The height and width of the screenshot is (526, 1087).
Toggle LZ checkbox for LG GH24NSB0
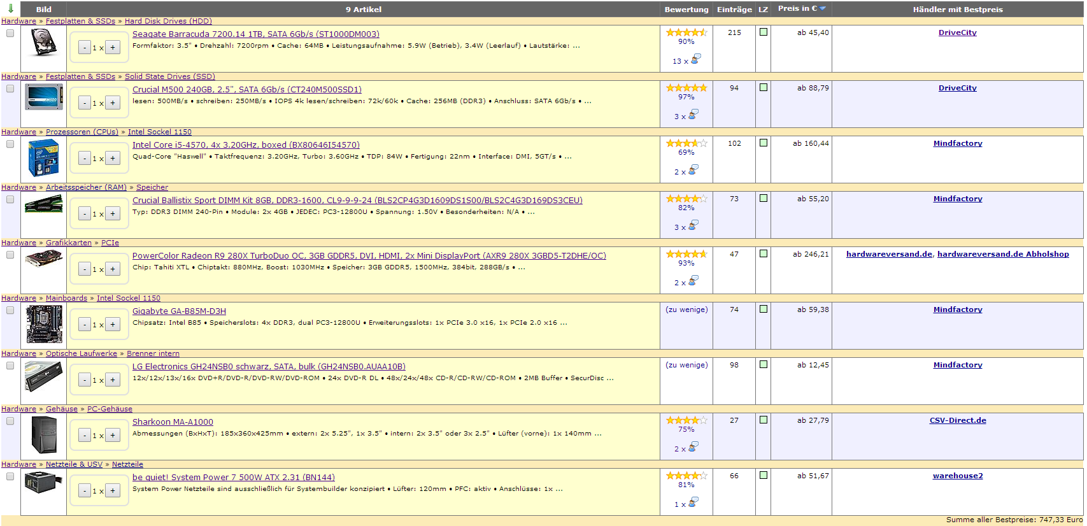click(764, 364)
